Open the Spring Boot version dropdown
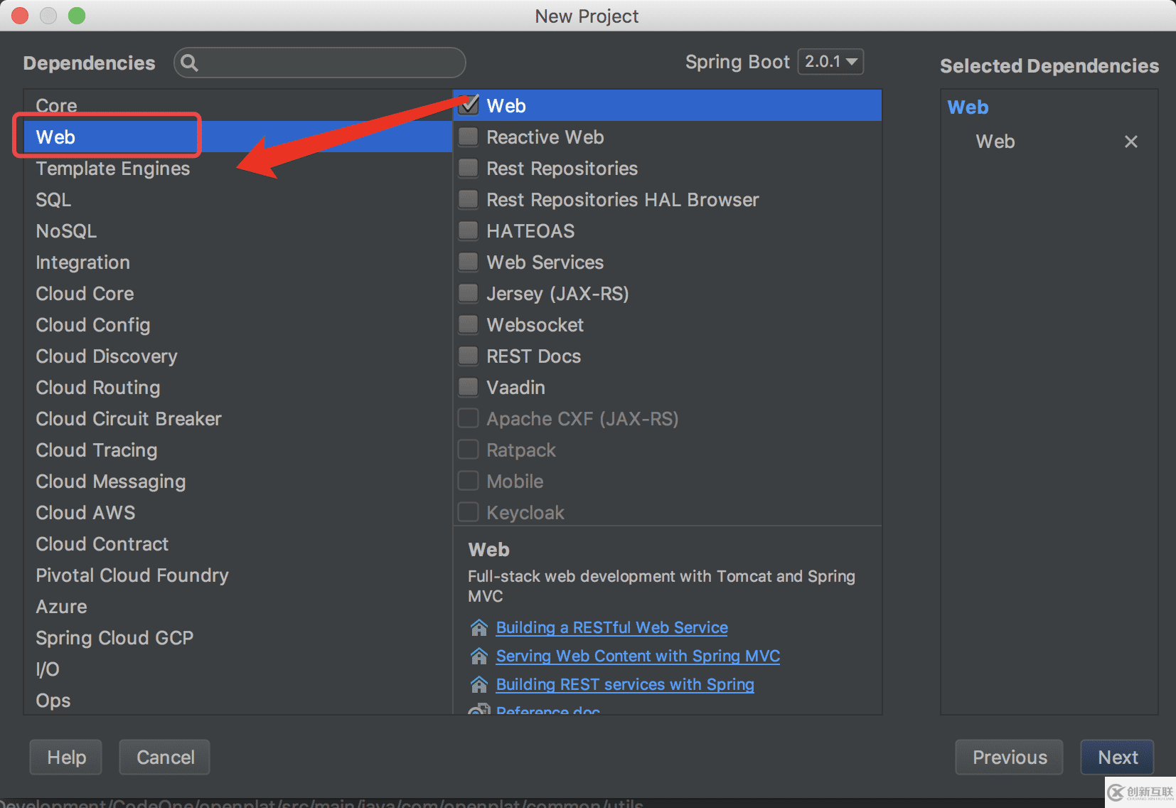The width and height of the screenshot is (1176, 808). (830, 62)
